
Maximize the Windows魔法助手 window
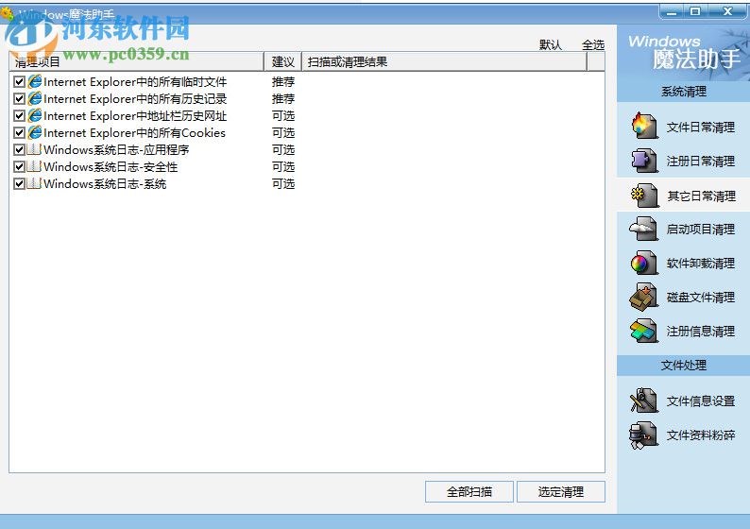point(695,11)
